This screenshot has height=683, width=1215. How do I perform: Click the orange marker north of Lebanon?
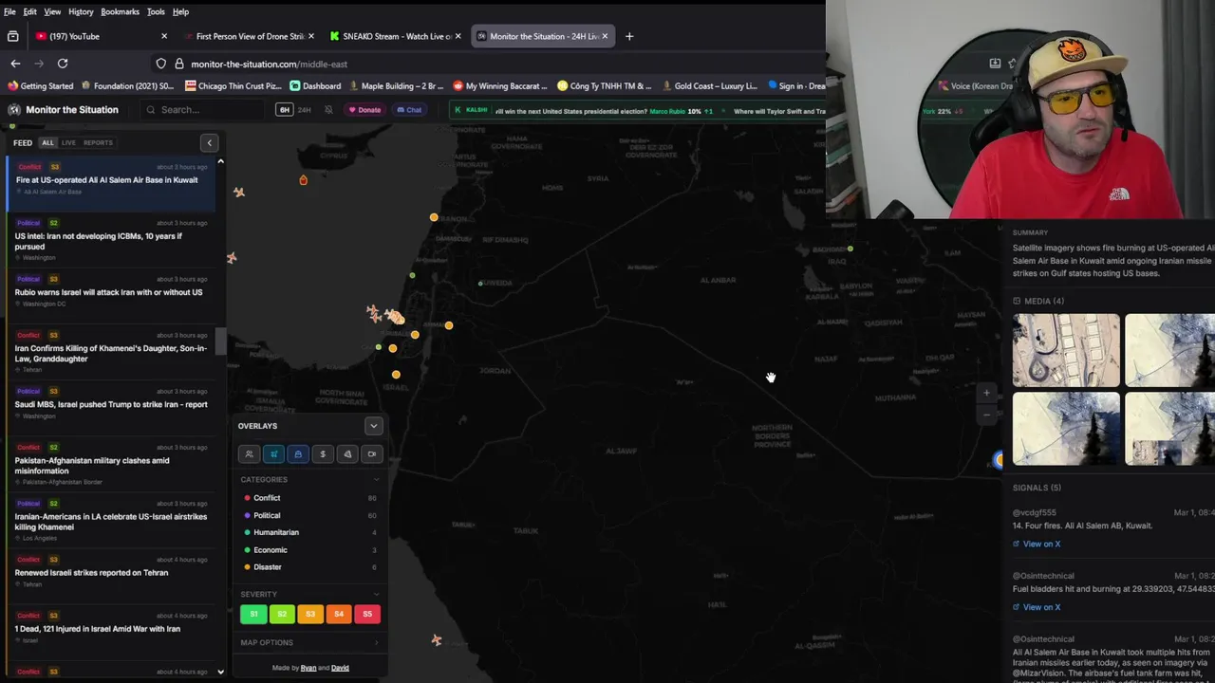(434, 217)
